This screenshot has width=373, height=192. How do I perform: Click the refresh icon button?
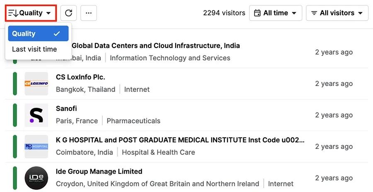tap(68, 13)
